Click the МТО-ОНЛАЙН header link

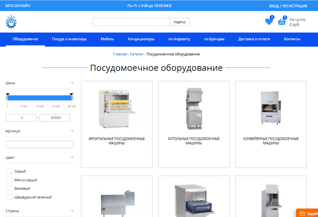click(x=18, y=6)
